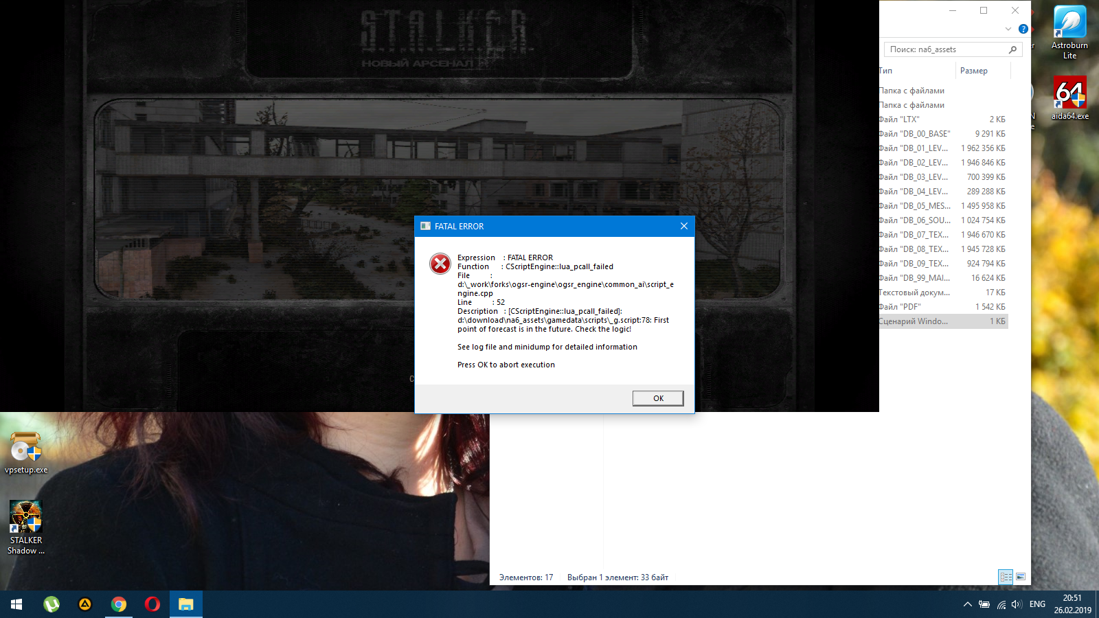The height and width of the screenshot is (618, 1099).
Task: Click the magnifier icon in Explorer search
Action: click(1012, 49)
